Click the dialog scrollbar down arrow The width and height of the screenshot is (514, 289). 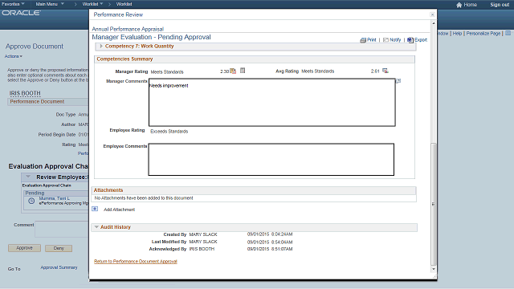point(434,270)
